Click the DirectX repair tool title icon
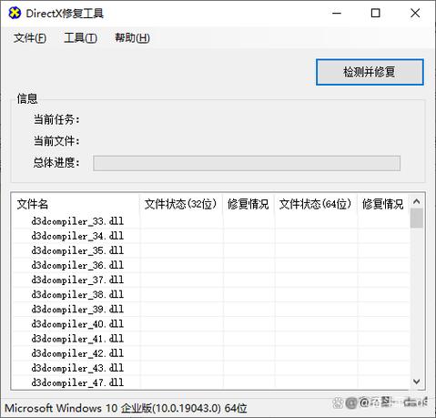 tap(15, 13)
